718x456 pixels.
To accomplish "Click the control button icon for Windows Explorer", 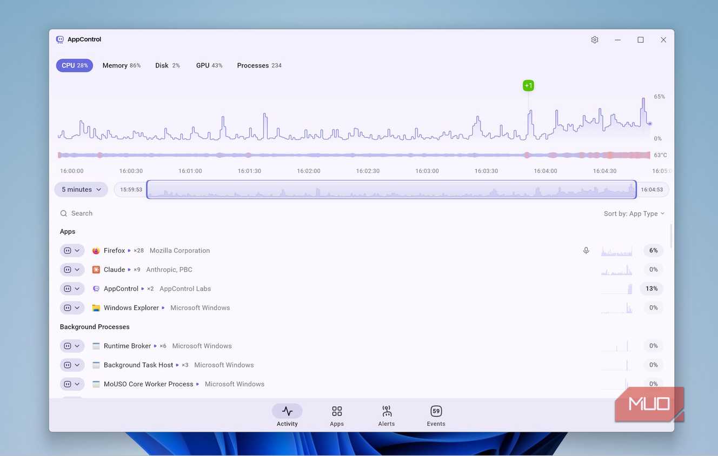I will point(68,308).
